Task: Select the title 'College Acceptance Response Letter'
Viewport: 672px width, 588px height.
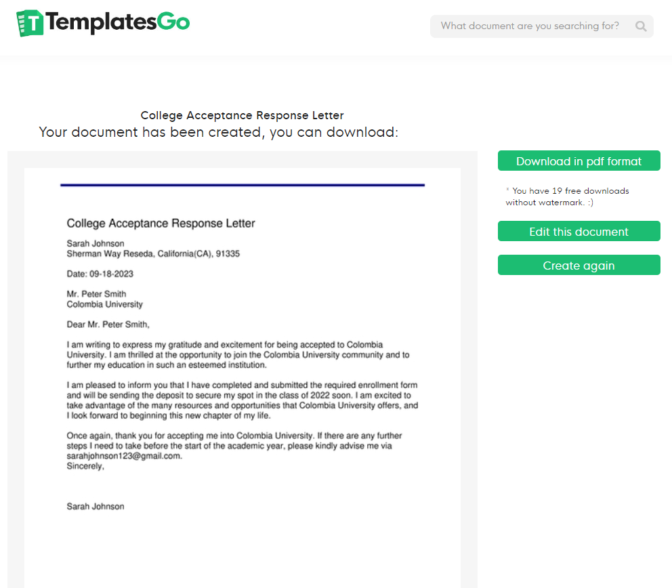Action: [160, 223]
